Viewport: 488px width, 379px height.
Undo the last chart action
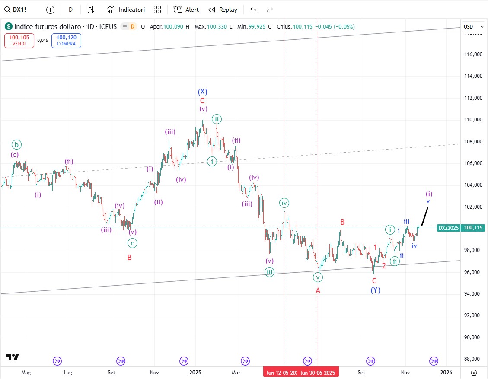point(253,10)
